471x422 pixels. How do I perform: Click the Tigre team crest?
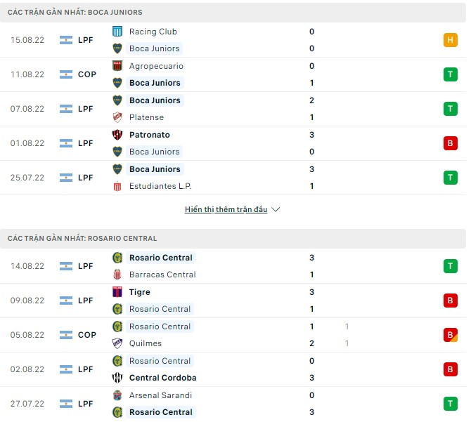tap(117, 292)
